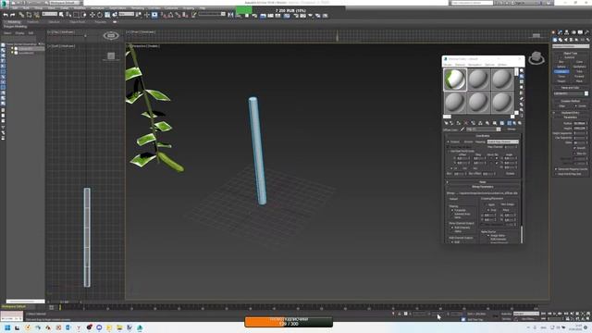
Task: Activate the Select and Link tool
Action: [x=21, y=15]
